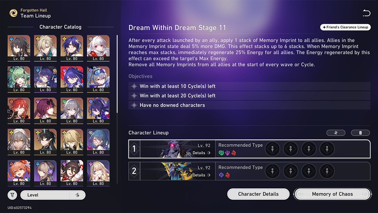Open the character filter funnel icon
The height and width of the screenshot is (213, 378).
pyautogui.click(x=12, y=195)
